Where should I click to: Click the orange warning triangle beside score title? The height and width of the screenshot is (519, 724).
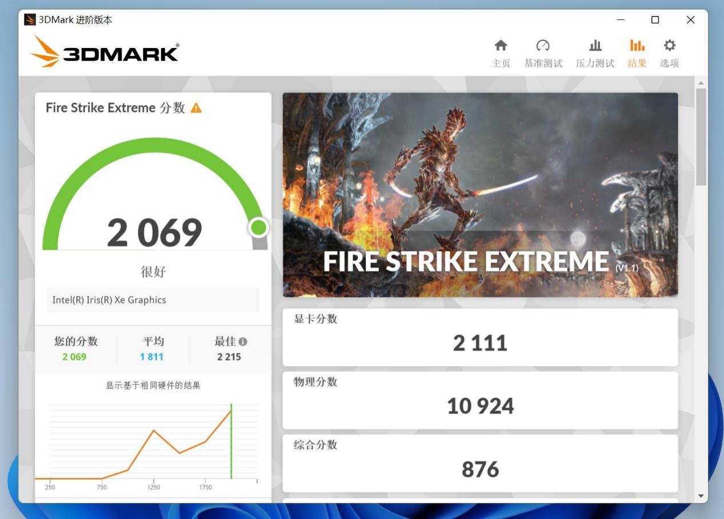click(196, 108)
